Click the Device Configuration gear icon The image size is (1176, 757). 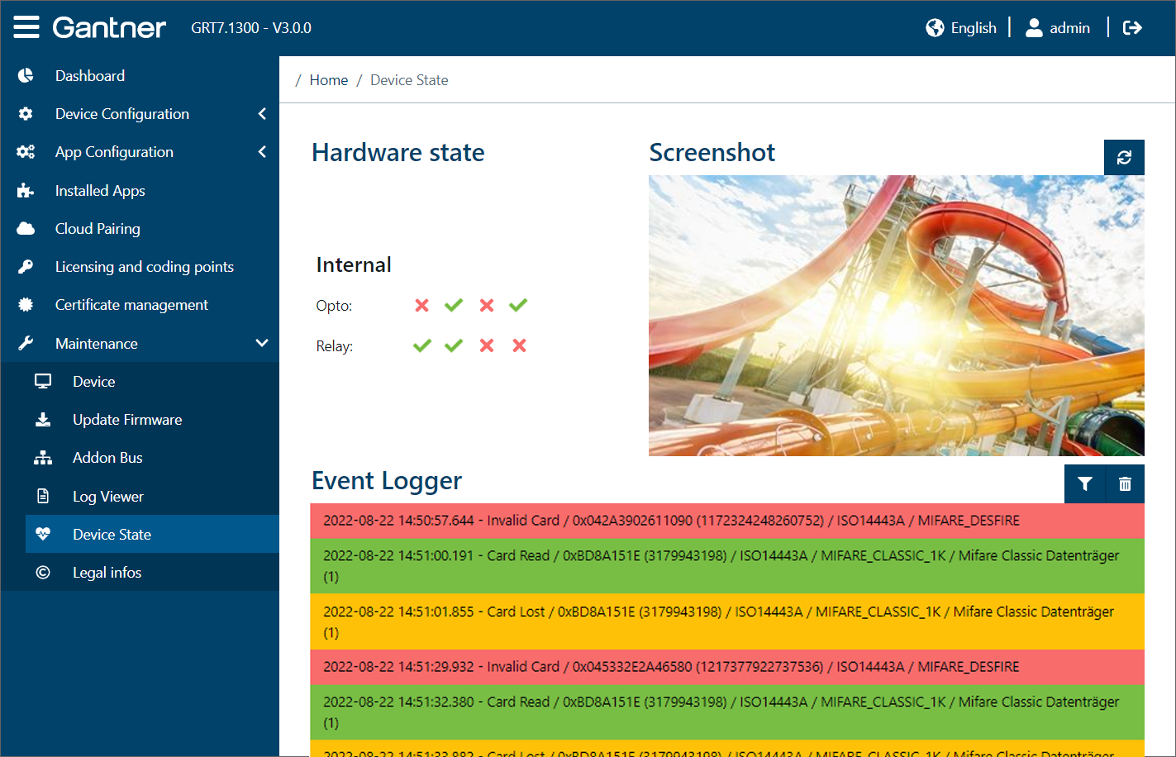[x=26, y=114]
